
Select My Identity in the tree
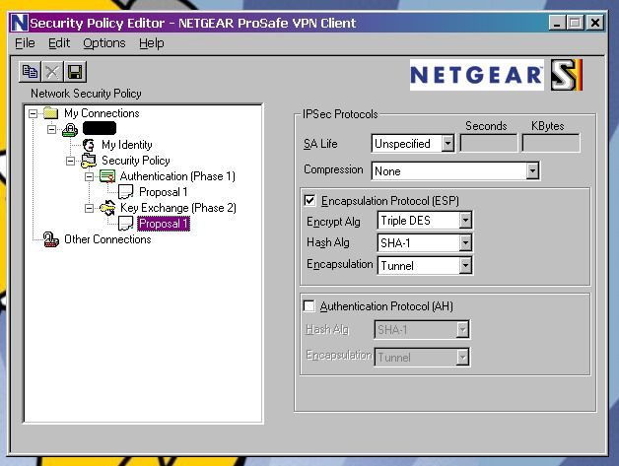pyautogui.click(x=127, y=145)
